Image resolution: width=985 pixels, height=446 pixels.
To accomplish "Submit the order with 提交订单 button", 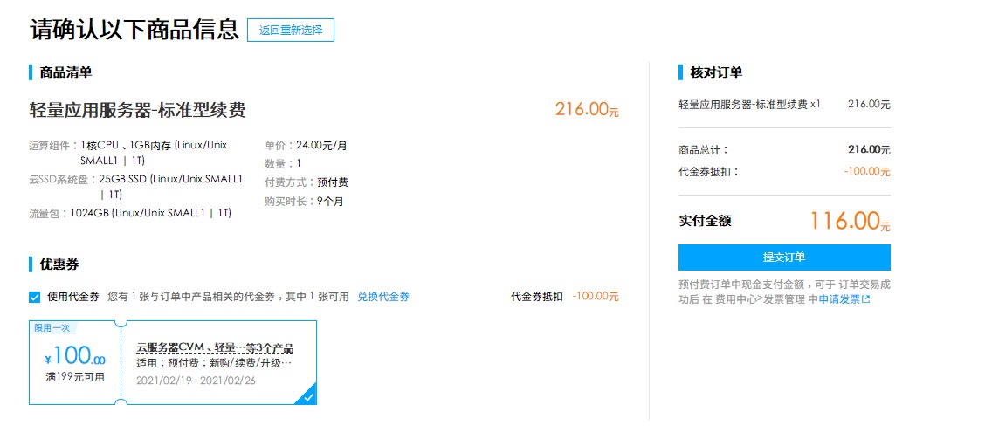I will 784,257.
